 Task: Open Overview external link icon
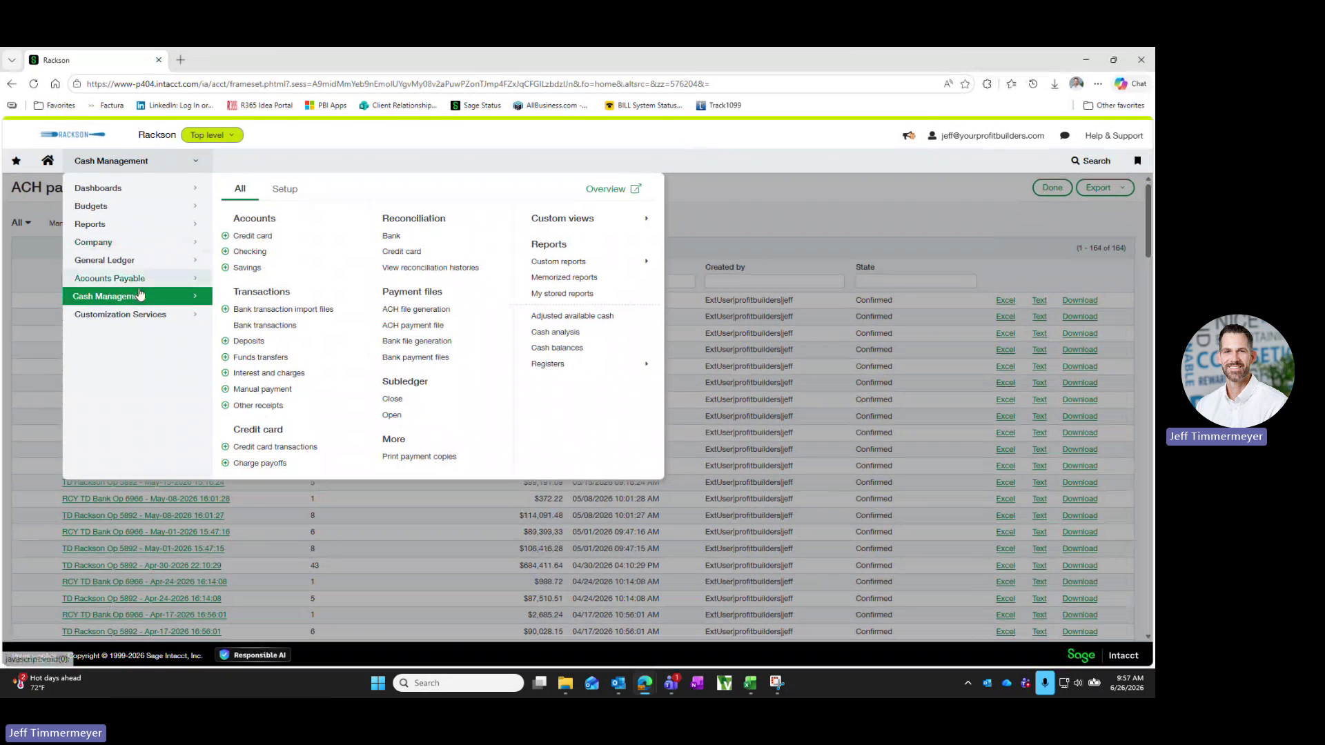636,189
